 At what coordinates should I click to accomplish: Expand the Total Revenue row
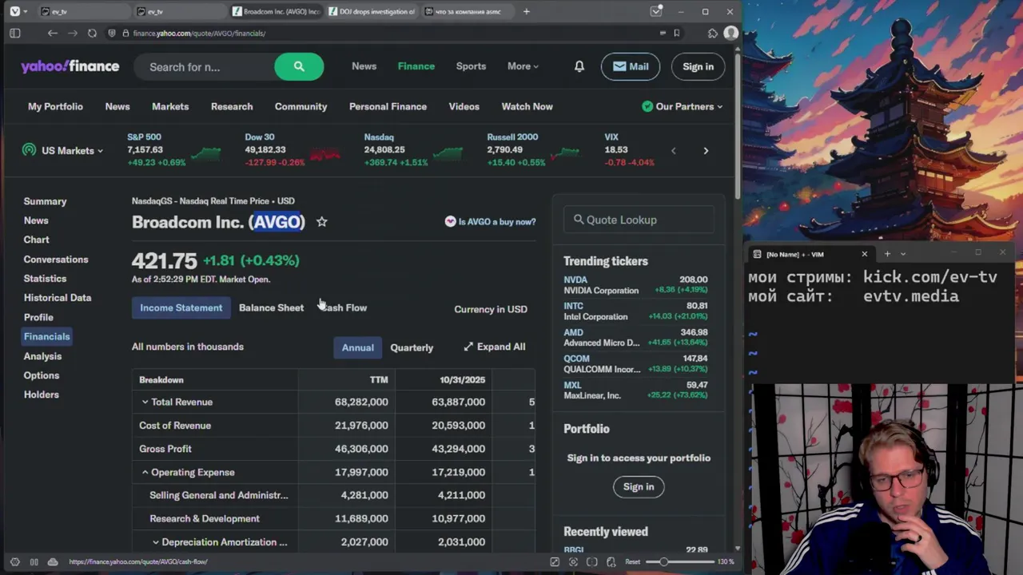(145, 402)
